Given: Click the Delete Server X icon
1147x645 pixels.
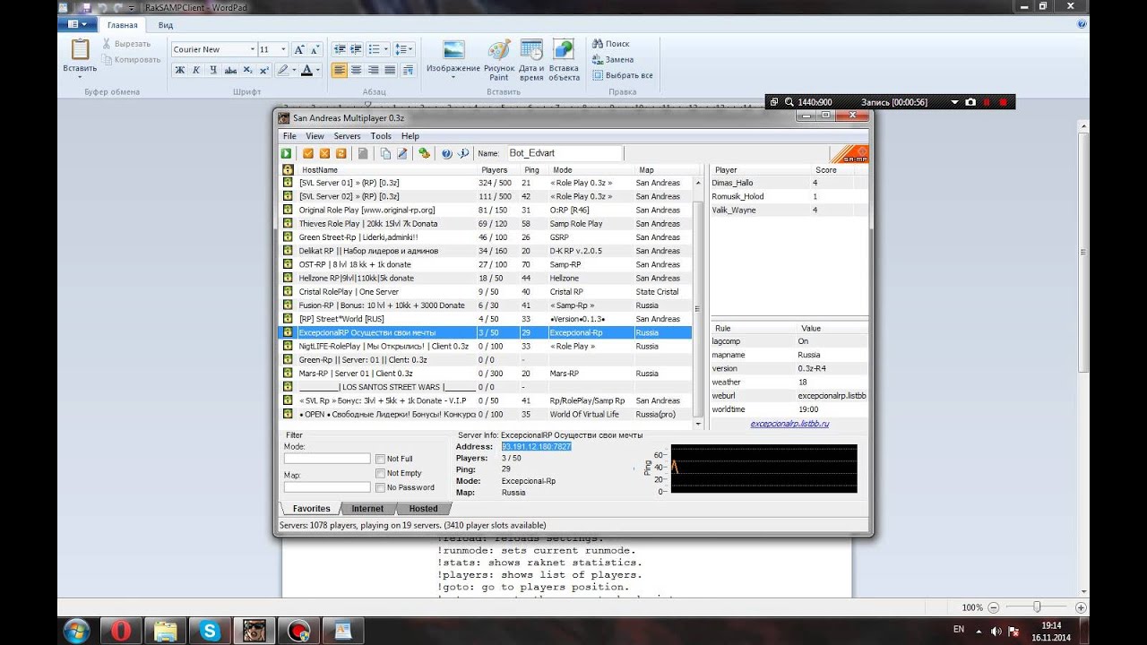Looking at the screenshot, I should click(324, 153).
